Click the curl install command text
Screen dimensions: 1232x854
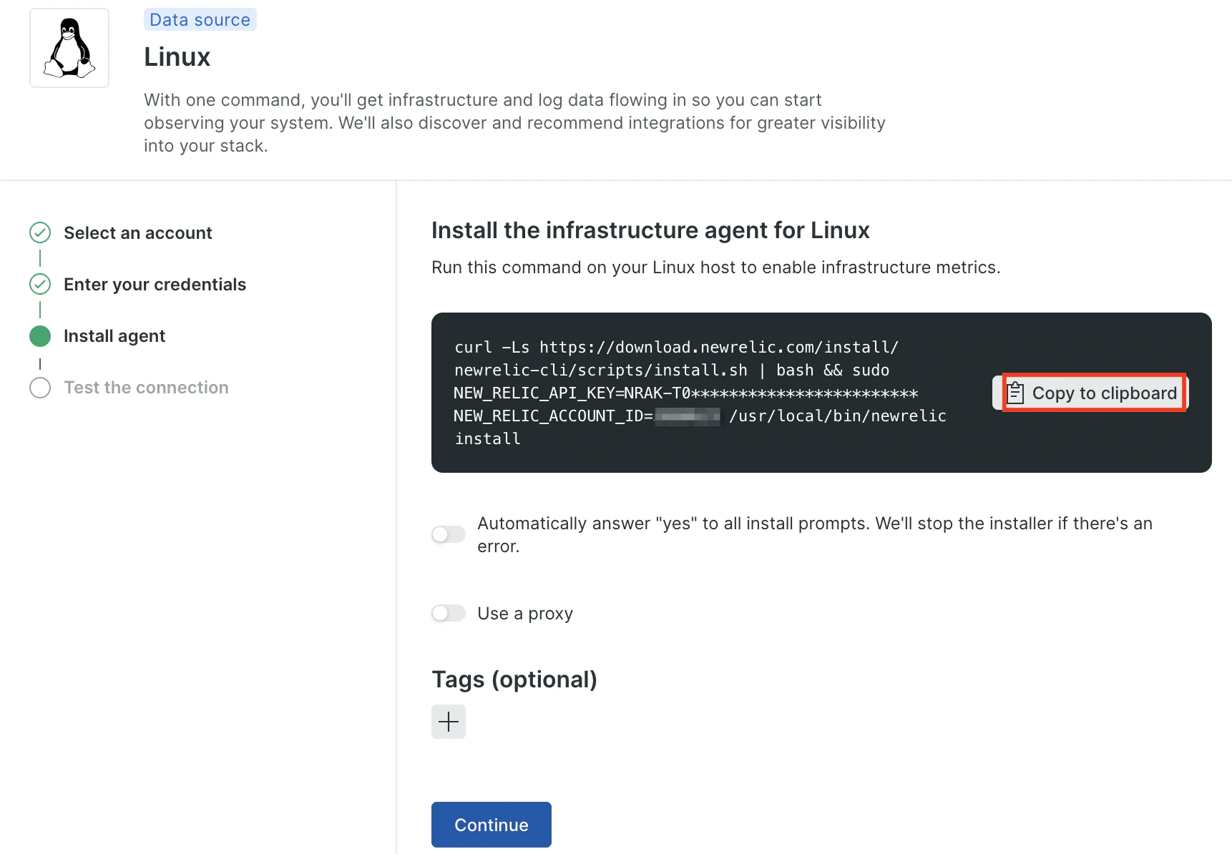click(700, 393)
